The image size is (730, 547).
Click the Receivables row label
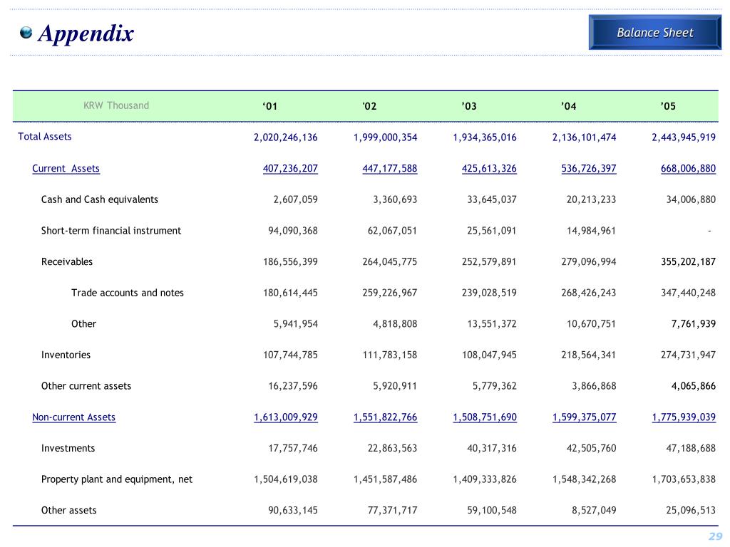pos(67,262)
